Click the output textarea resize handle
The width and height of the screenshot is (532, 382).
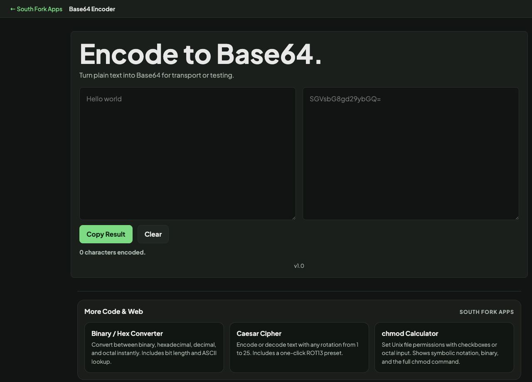516,217
